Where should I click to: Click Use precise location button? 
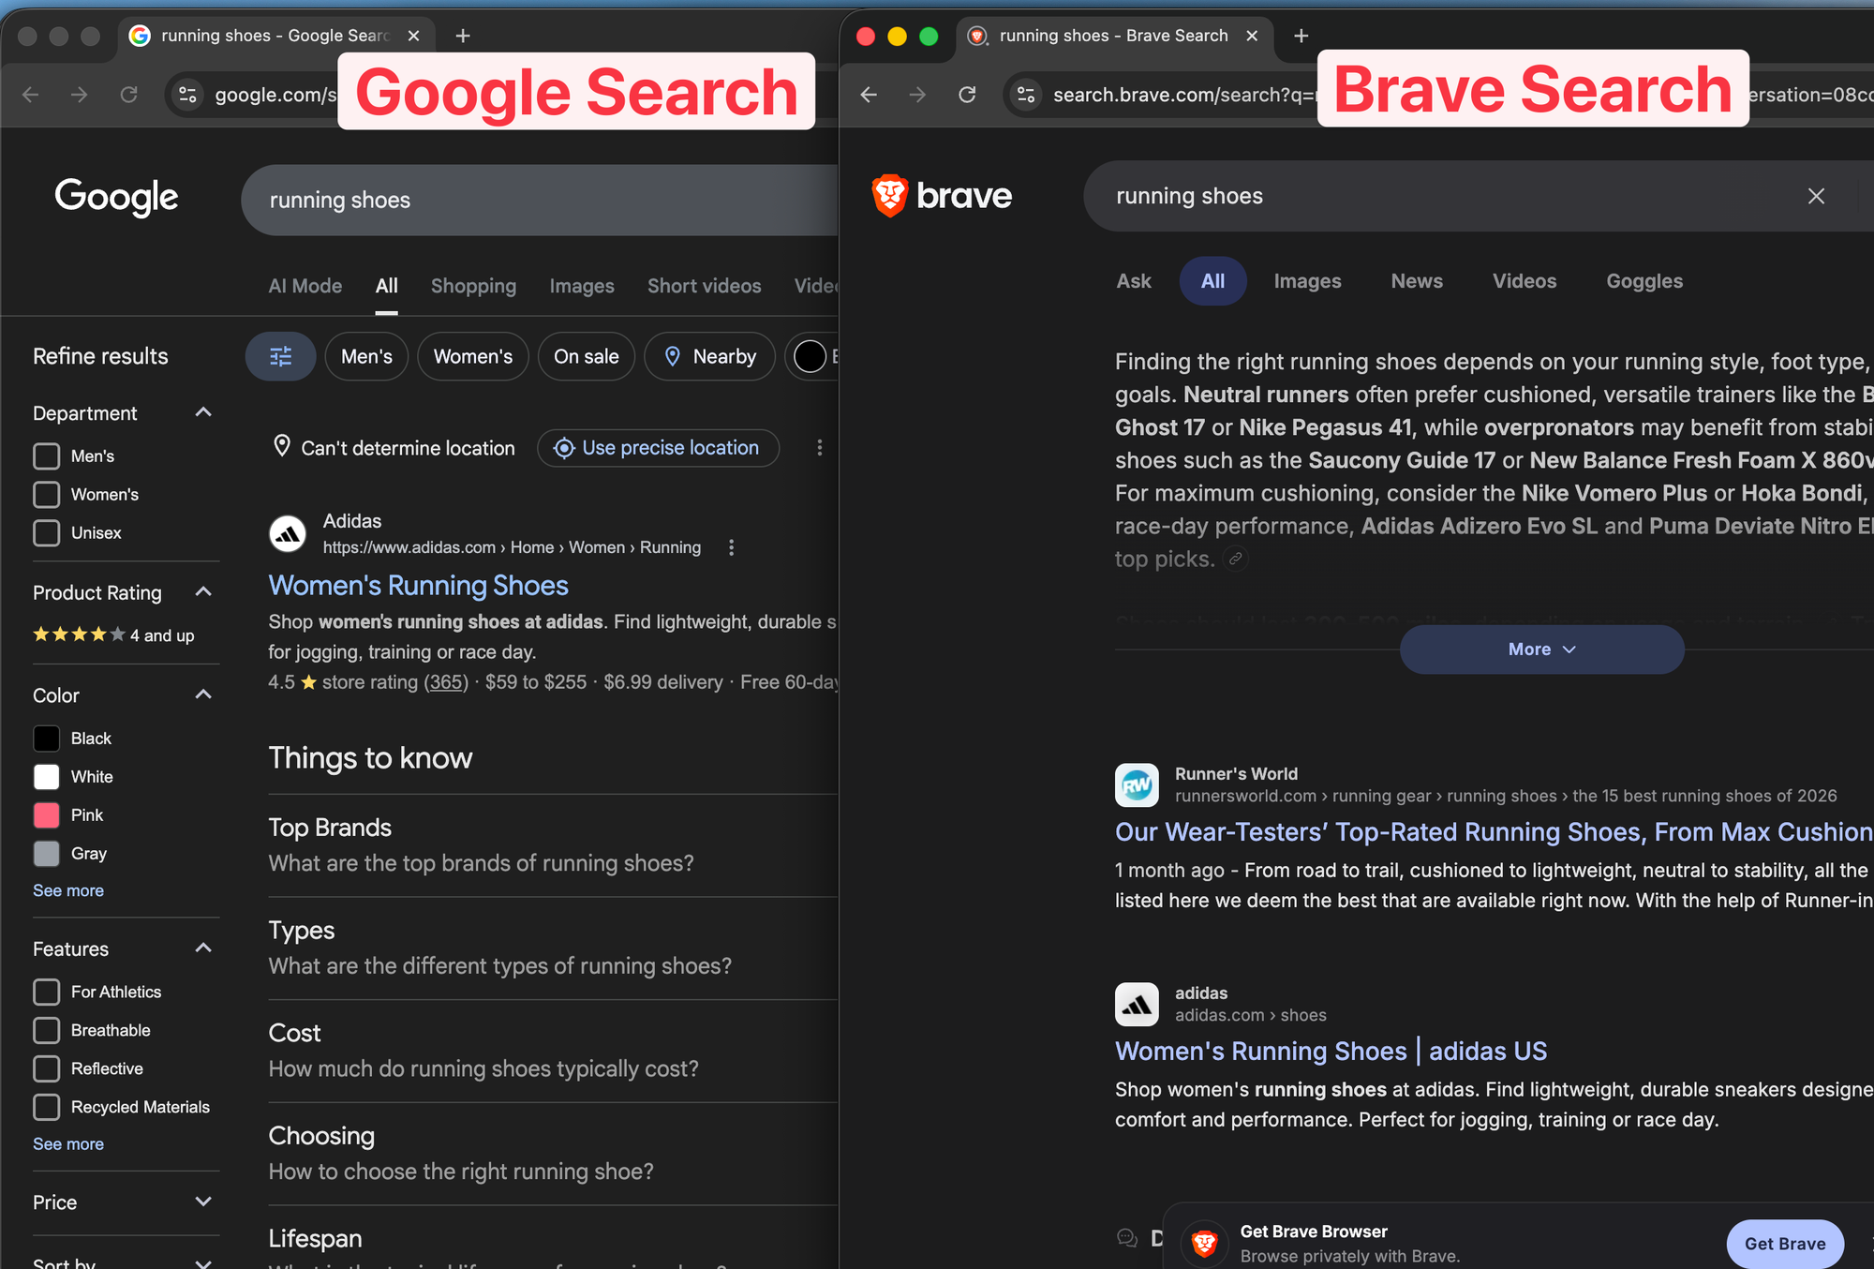[x=658, y=448]
